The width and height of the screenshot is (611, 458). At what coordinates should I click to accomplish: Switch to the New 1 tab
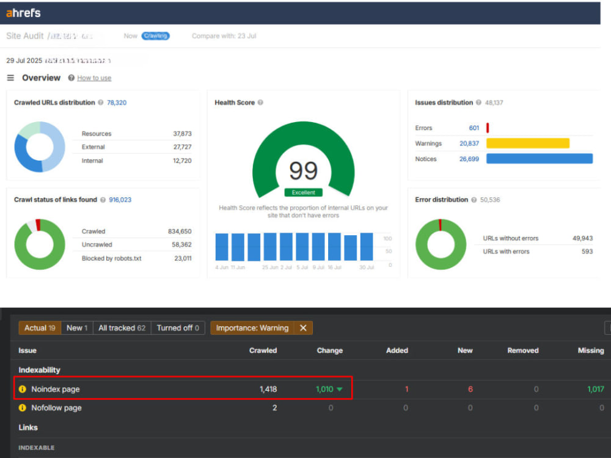[x=77, y=328]
